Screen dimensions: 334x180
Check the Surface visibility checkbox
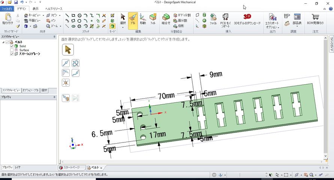[x=12, y=50]
